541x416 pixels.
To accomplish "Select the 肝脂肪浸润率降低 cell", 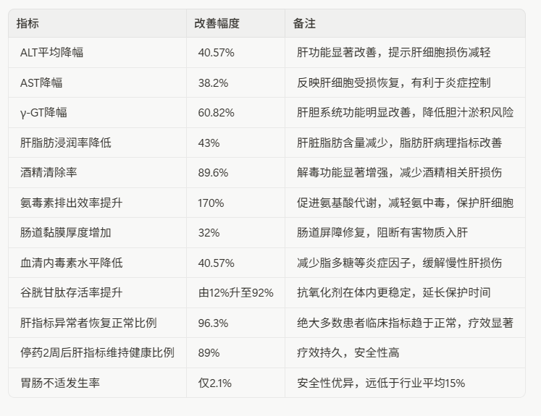I will click(66, 143).
